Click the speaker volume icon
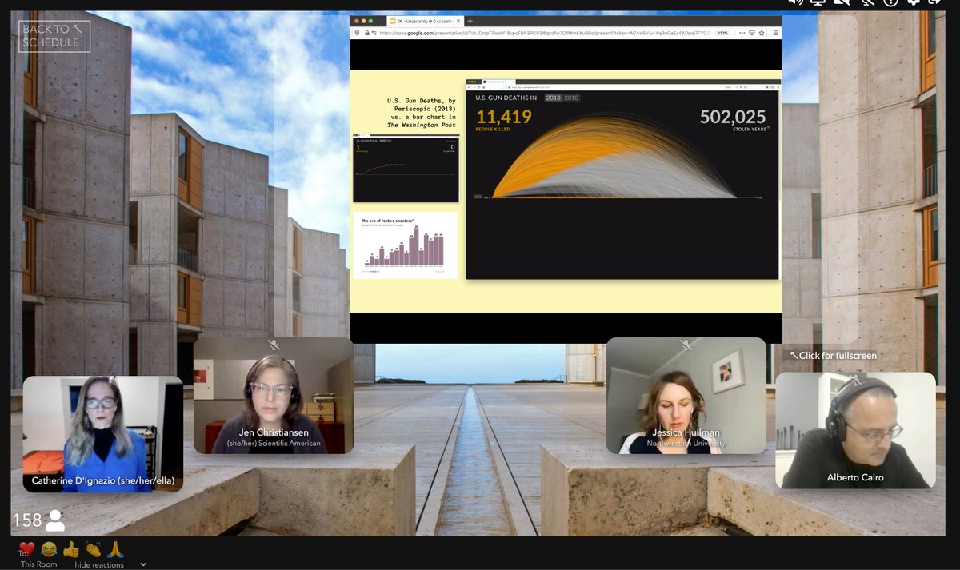This screenshot has height=570, width=960. point(796,2)
